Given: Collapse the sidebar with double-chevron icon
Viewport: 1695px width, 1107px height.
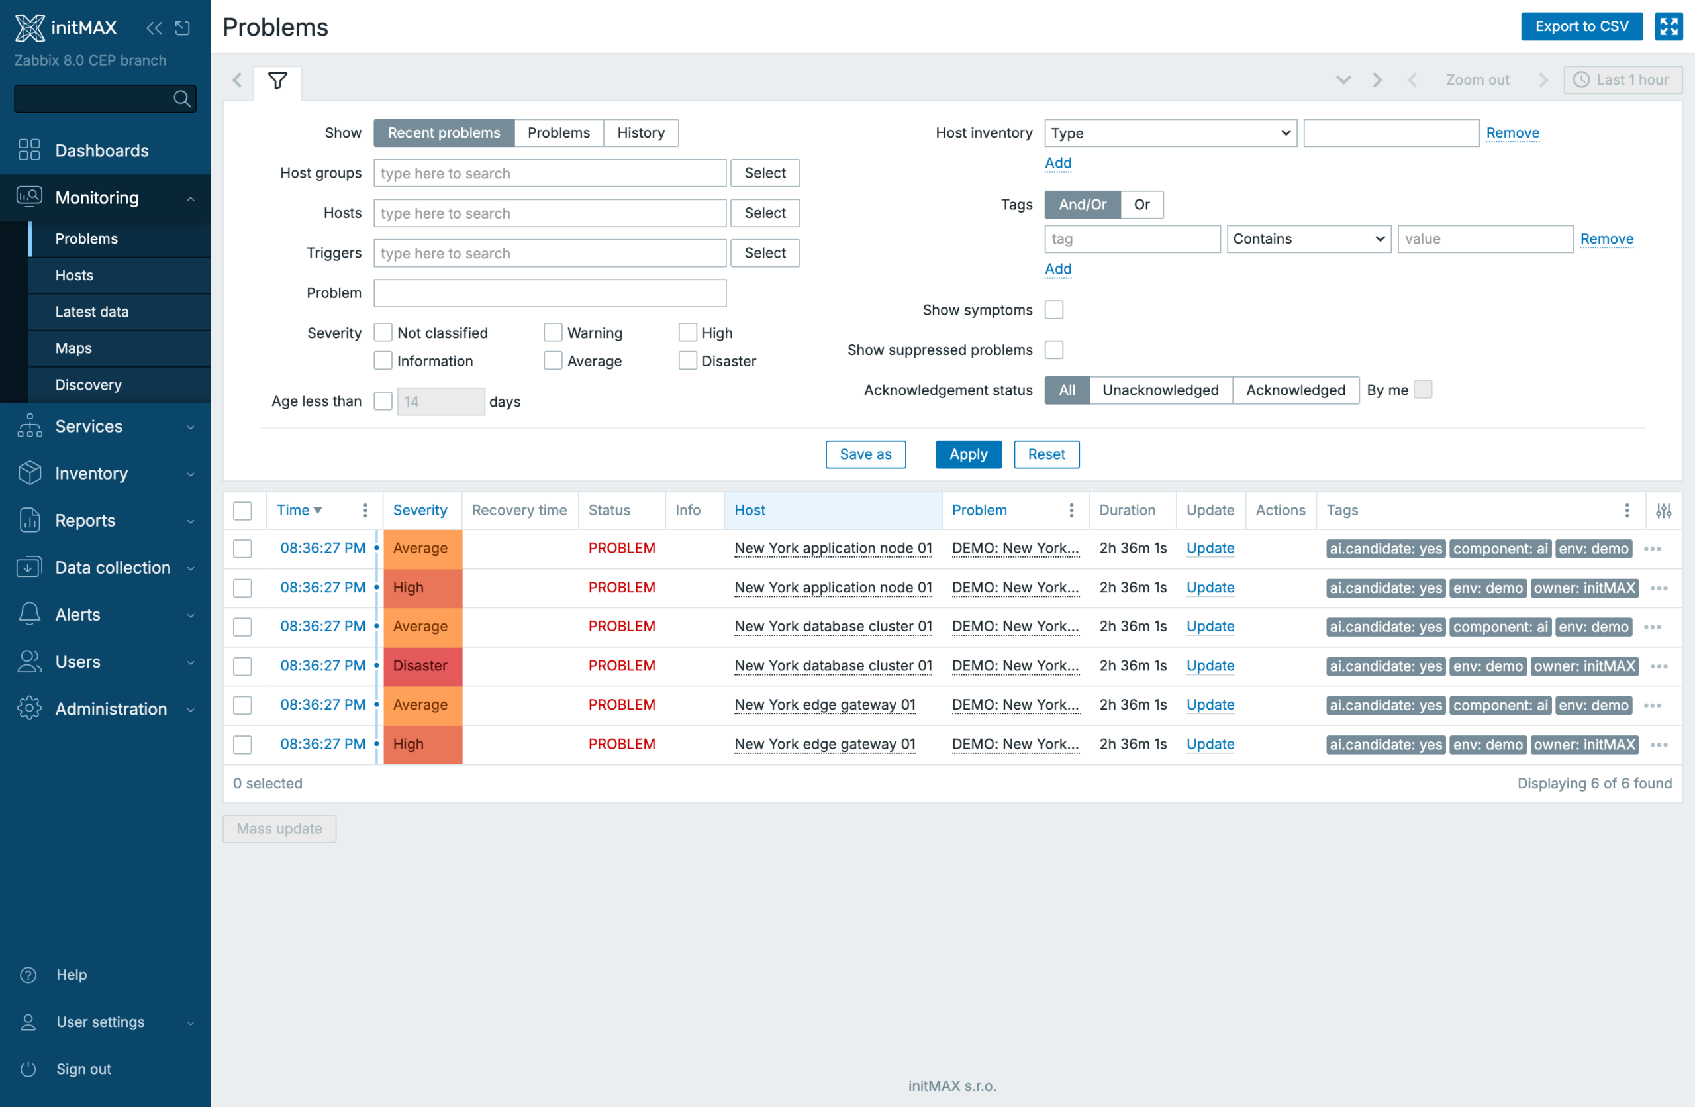Looking at the screenshot, I should pos(154,28).
